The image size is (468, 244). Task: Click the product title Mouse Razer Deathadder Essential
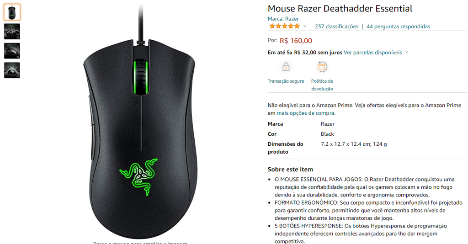(340, 8)
